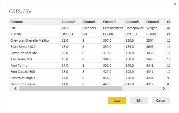This screenshot has height=113, width=179.
Task: Open the query editor with Edit
Action: pyautogui.click(x=139, y=101)
